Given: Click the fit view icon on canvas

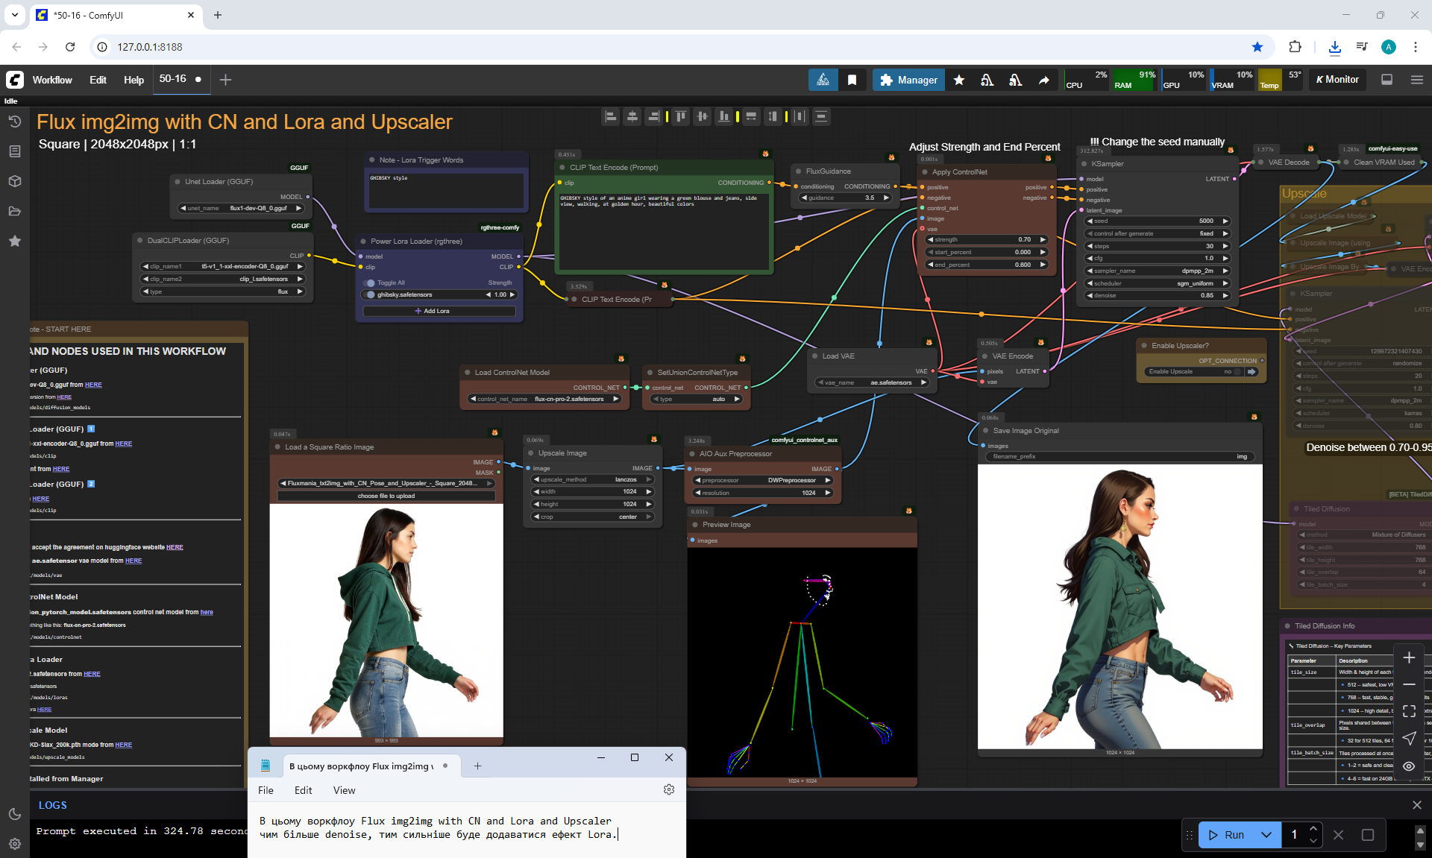Looking at the screenshot, I should pyautogui.click(x=1408, y=711).
